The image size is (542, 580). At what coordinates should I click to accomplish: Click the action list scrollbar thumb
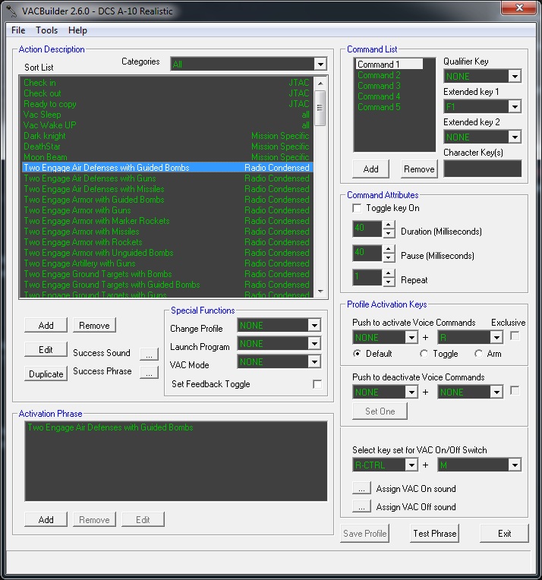click(320, 108)
